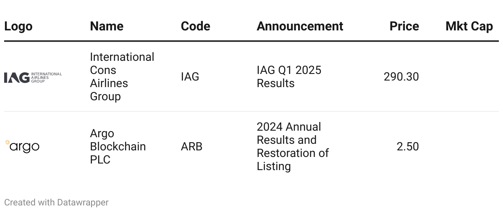Open 2024 Annual Results and Restoration announcement
503x212 pixels.
293,147
